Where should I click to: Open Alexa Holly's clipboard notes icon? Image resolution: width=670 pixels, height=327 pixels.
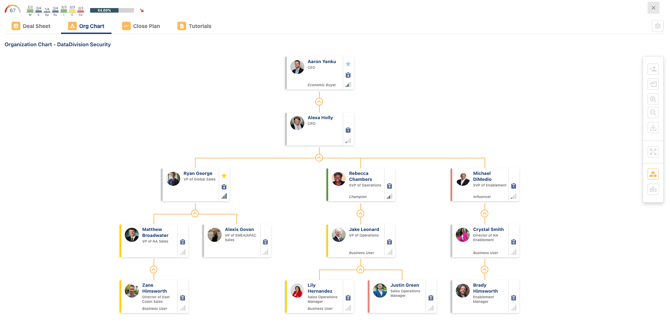tap(348, 130)
